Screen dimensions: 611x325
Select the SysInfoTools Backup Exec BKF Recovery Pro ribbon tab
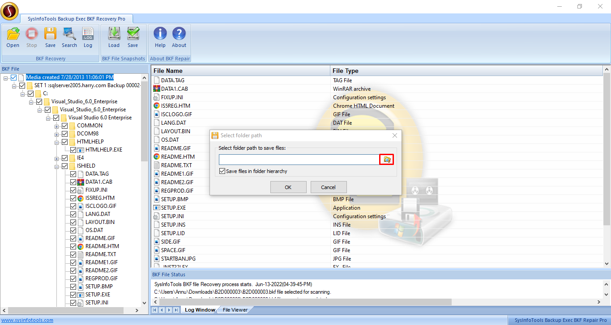click(x=77, y=19)
